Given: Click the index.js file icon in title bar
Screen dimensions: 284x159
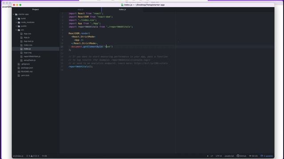Looking at the screenshot, I should click(x=122, y=5).
